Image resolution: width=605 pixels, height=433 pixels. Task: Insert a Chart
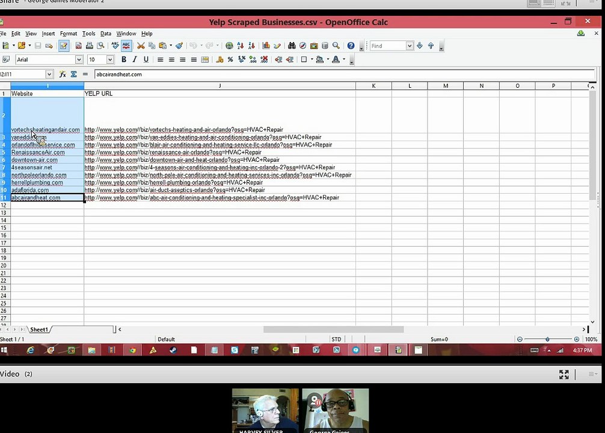(266, 46)
